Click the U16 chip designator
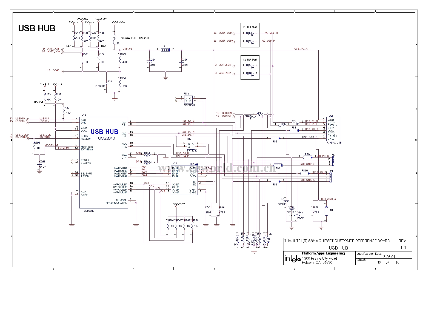 point(84,115)
